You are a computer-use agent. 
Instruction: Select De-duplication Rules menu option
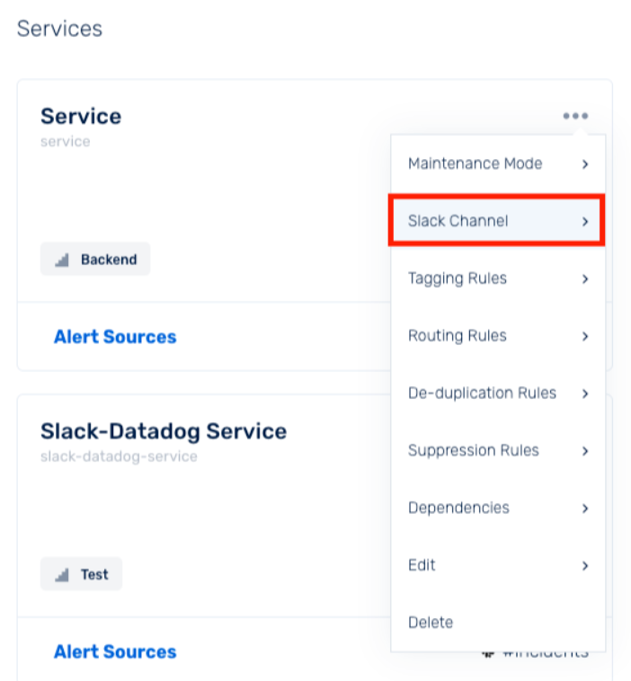click(x=498, y=393)
